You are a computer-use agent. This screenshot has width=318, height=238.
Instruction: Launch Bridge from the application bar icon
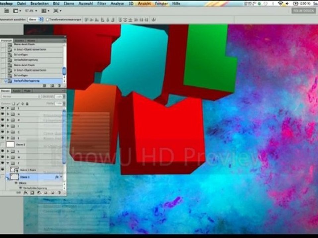pos(7,11)
